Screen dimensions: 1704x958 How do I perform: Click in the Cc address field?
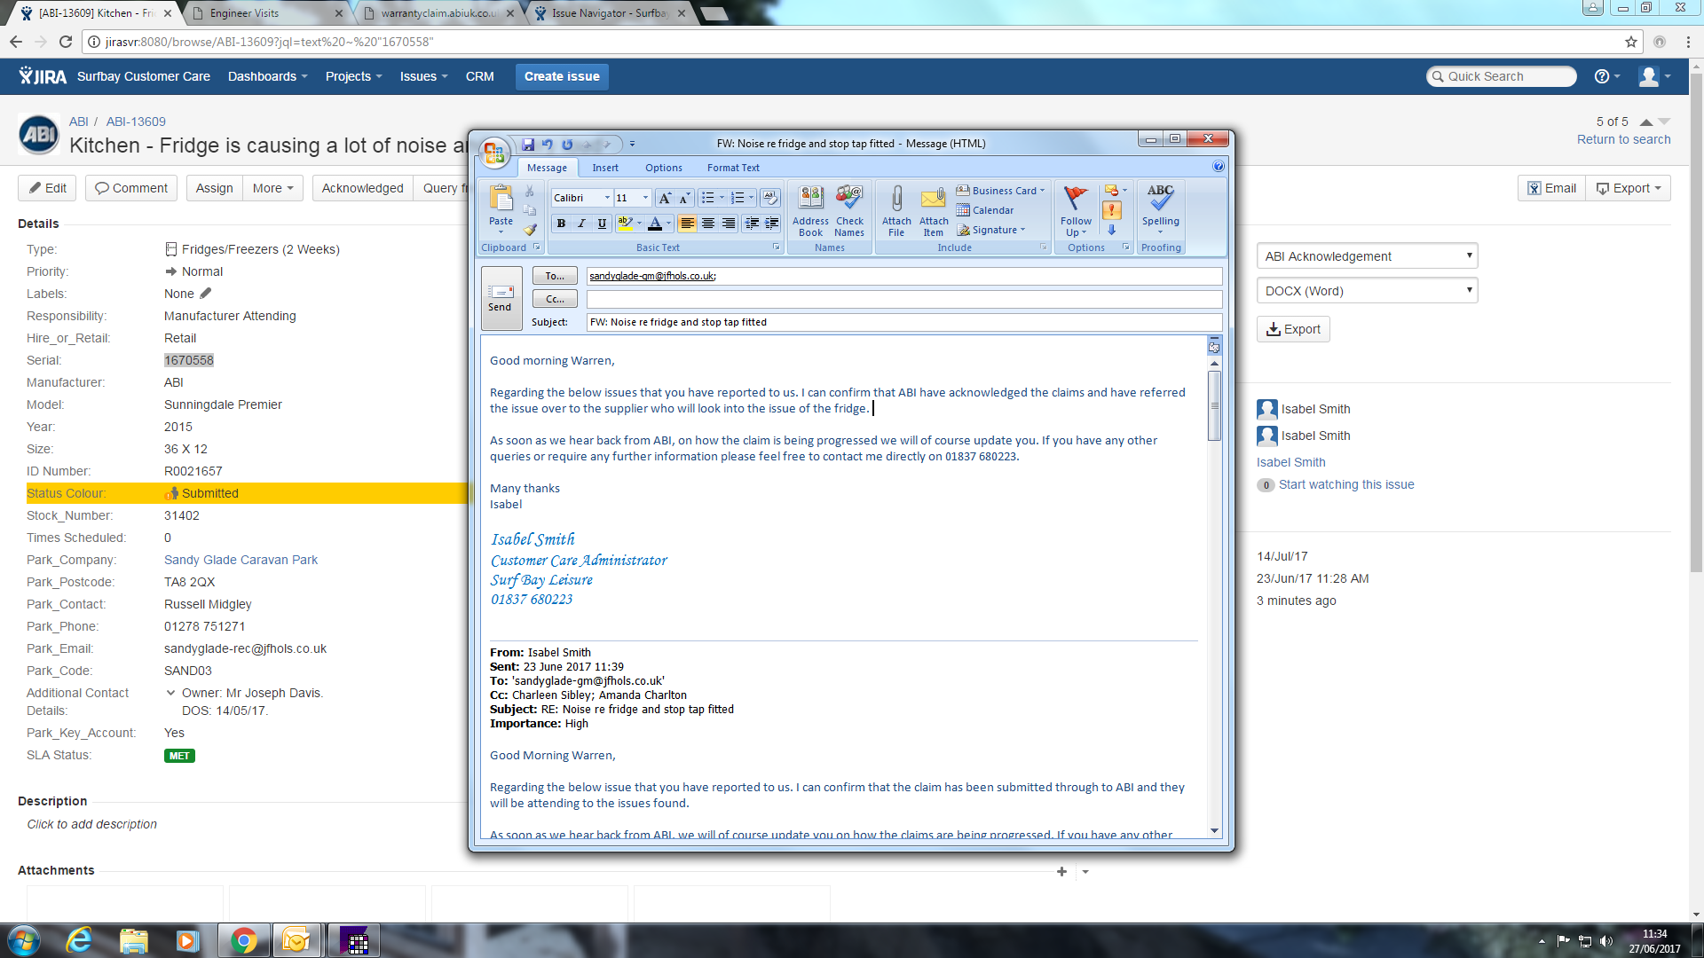pos(903,299)
